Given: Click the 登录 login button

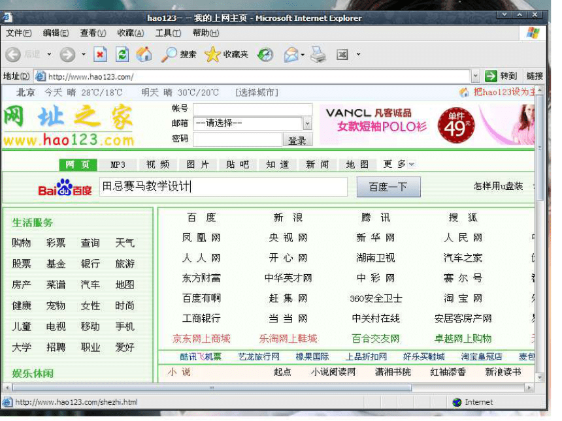Looking at the screenshot, I should 297,140.
